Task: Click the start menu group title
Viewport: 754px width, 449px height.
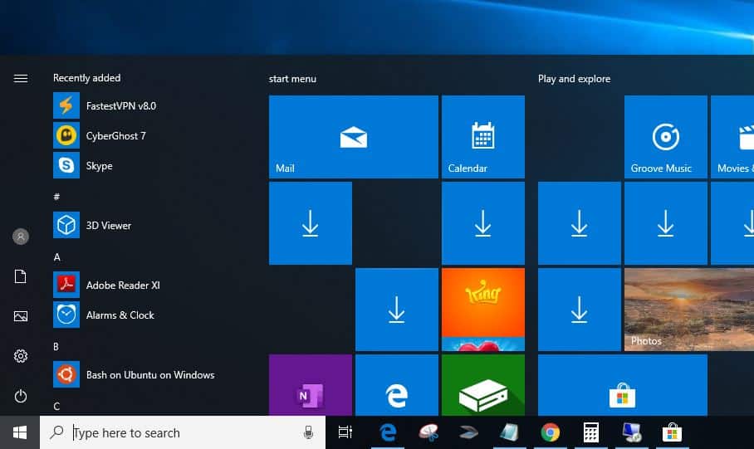Action: (x=292, y=79)
